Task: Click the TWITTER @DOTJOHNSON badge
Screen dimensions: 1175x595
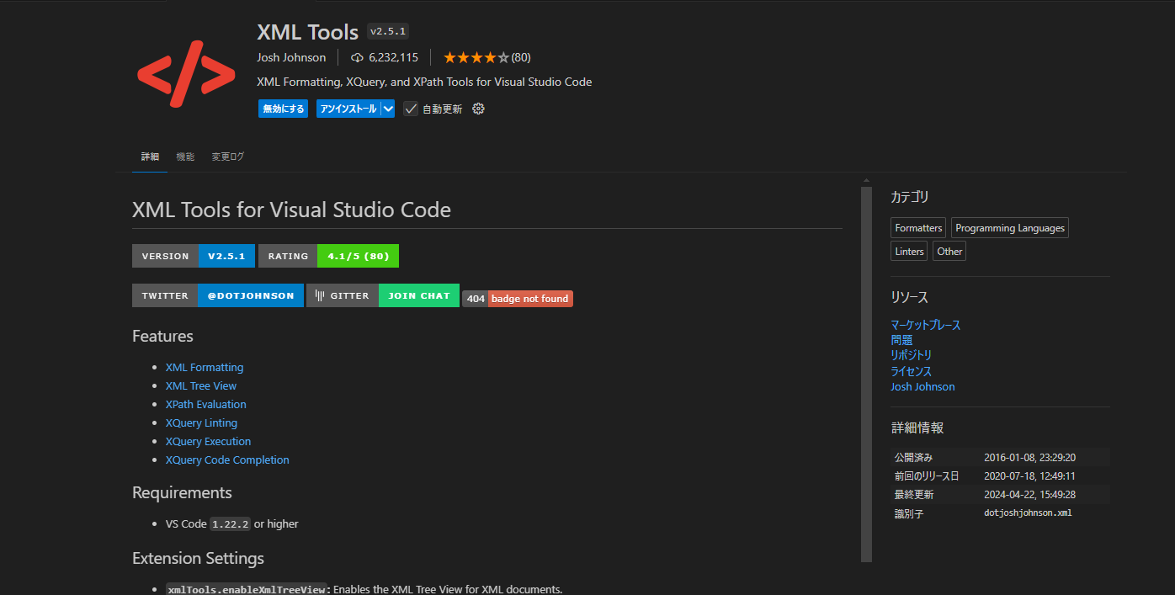Action: [250, 295]
